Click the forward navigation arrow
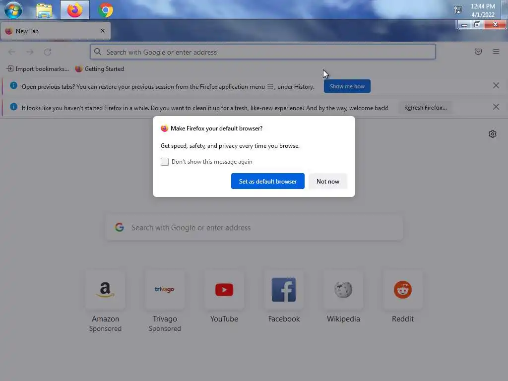The width and height of the screenshot is (508, 381). [30, 52]
